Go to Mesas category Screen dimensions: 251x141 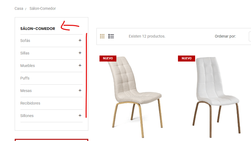pos(26,91)
